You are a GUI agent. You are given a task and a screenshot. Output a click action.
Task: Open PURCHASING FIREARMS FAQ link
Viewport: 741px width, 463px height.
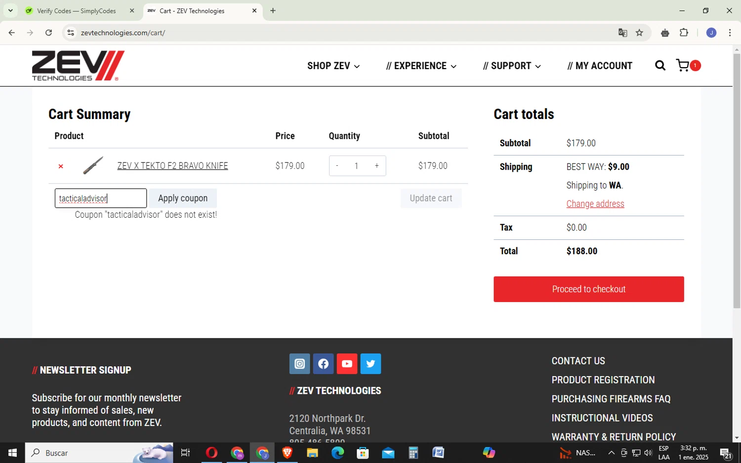[x=611, y=399]
